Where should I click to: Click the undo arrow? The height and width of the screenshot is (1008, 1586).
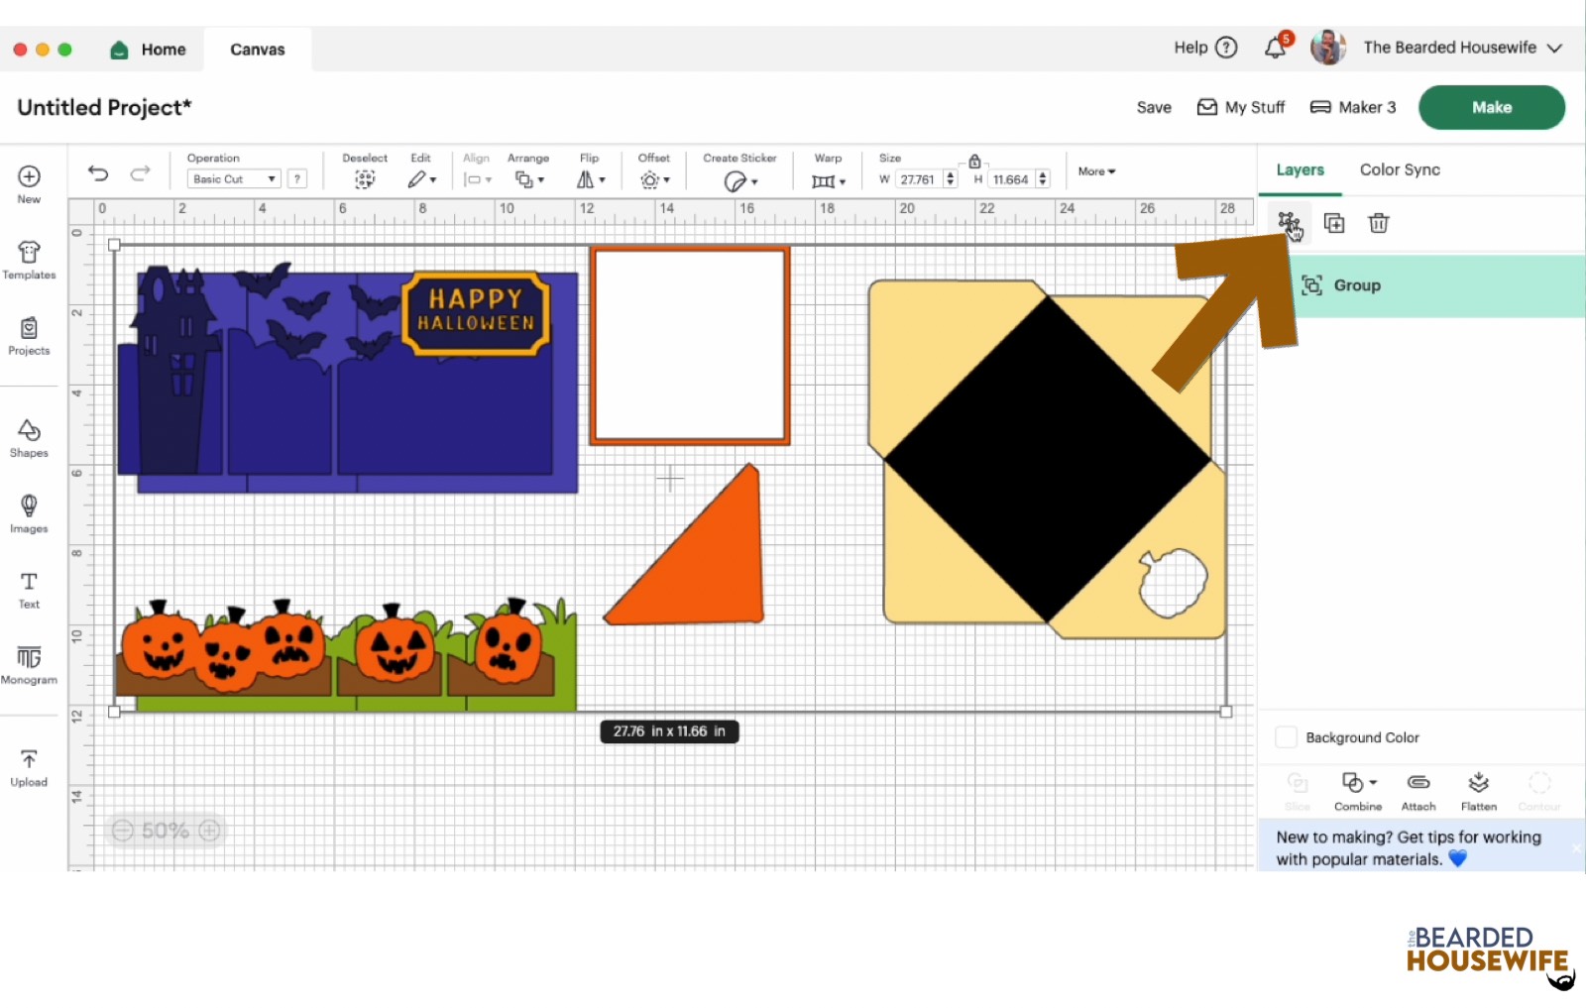pyautogui.click(x=98, y=173)
